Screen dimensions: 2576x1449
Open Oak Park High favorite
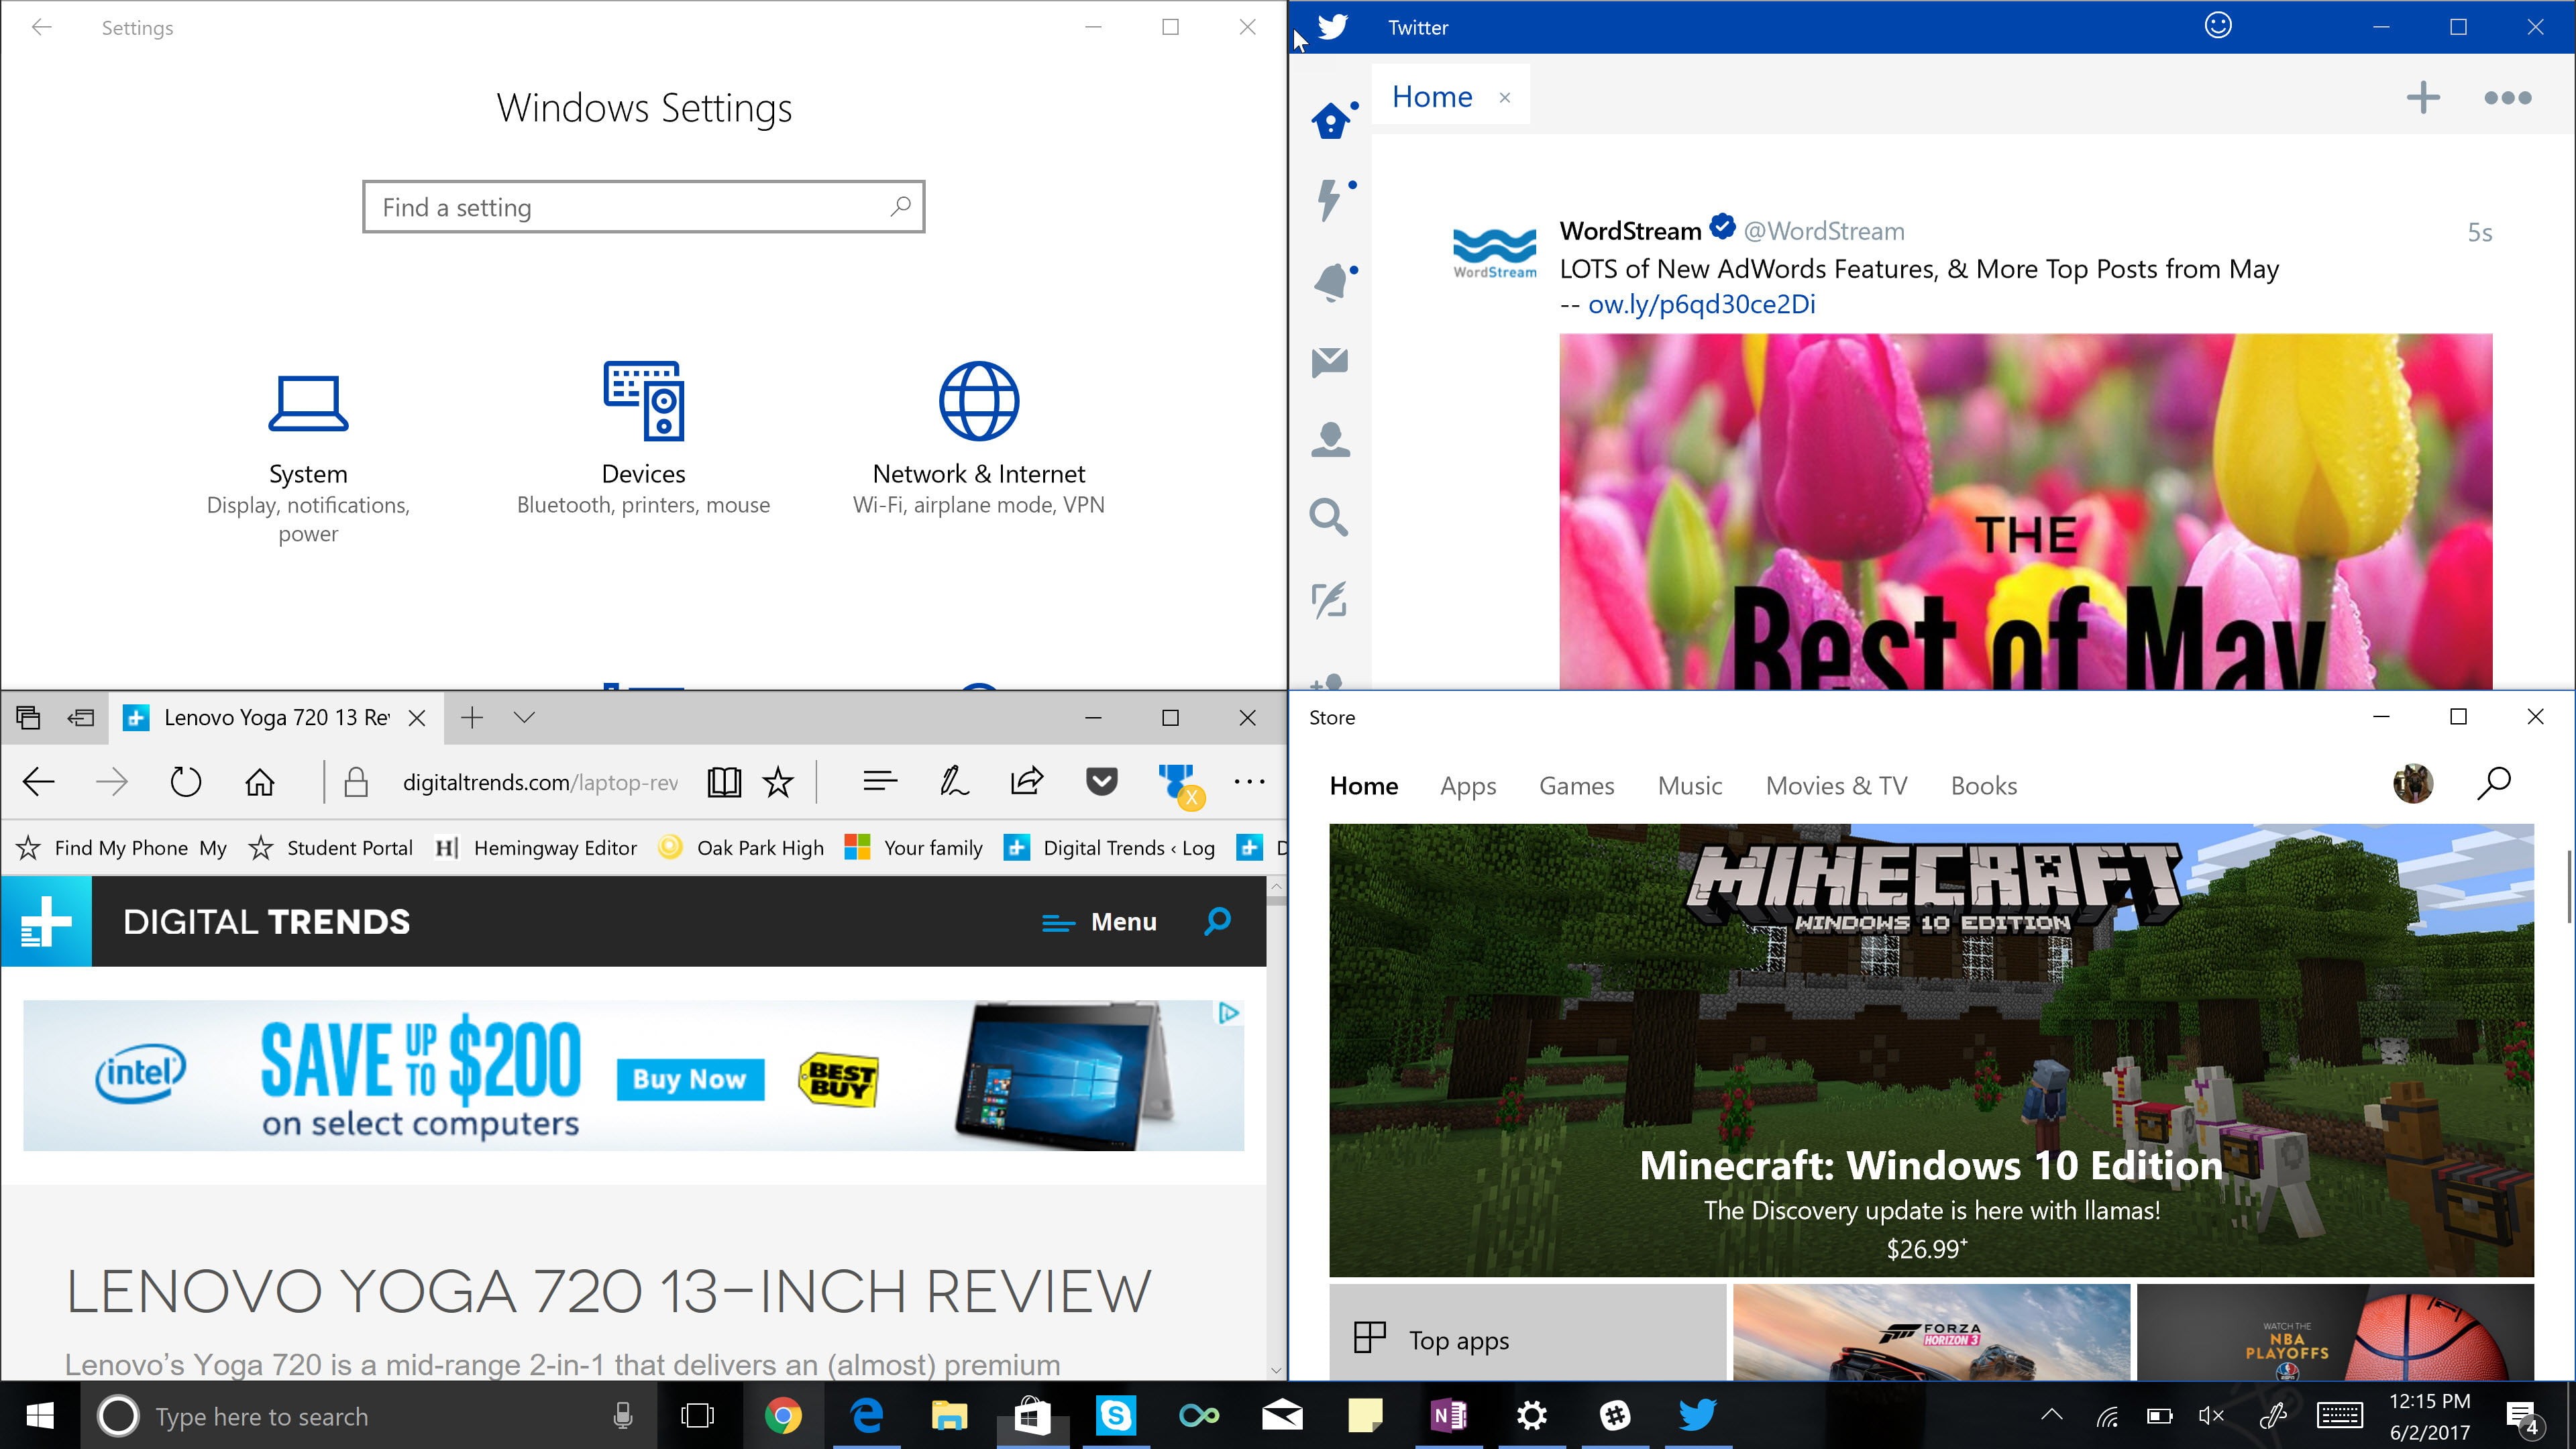coord(741,848)
